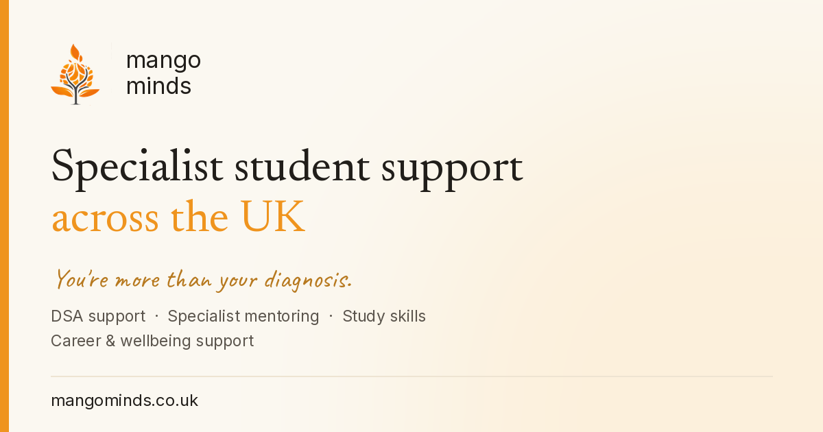Click the orange "UK" word
823x432 pixels.
pyautogui.click(x=272, y=217)
